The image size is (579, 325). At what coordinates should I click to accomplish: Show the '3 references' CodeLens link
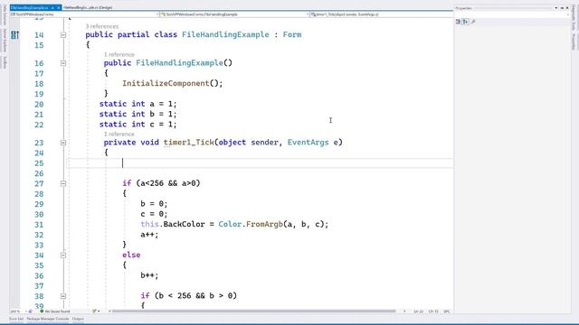coord(102,26)
